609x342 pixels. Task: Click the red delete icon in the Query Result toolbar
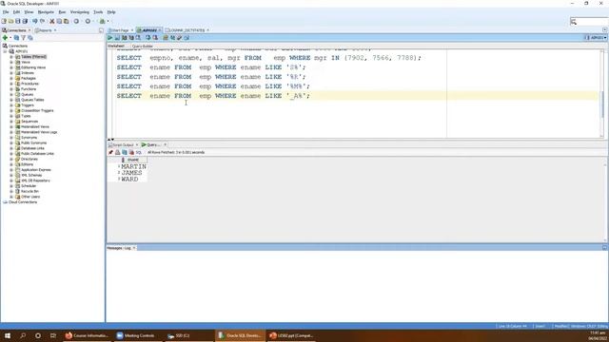coord(131,152)
